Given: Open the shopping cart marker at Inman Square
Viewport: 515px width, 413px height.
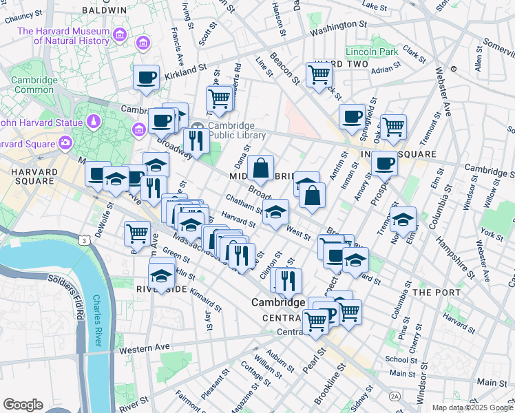Looking at the screenshot, I should 393,126.
